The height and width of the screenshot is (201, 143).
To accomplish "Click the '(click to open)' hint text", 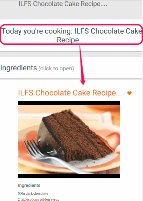I will coord(56,69).
